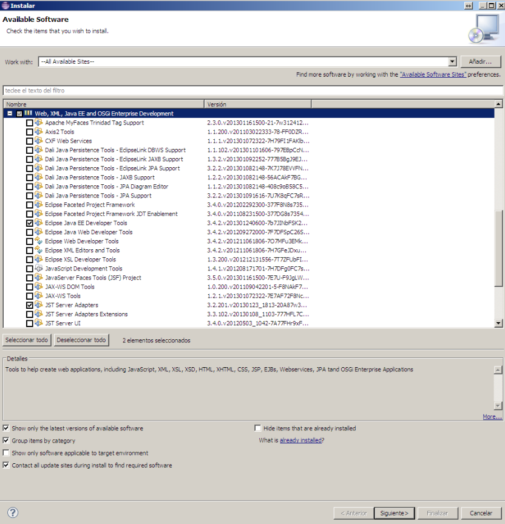Click the Dali JAXB Support feature icon
505x524 pixels.
tap(39, 177)
